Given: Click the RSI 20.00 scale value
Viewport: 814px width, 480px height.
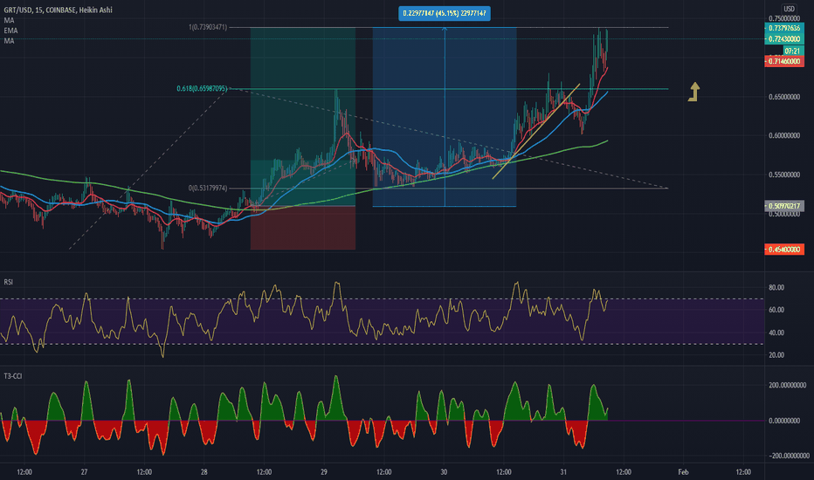Looking at the screenshot, I should (x=776, y=355).
